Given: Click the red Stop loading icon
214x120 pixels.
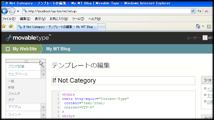Looking at the screenshot, I should point(206,11).
